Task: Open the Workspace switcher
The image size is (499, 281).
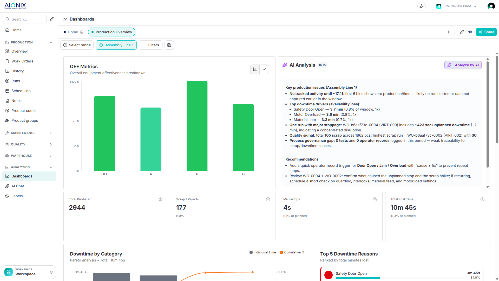Action: pos(29,272)
